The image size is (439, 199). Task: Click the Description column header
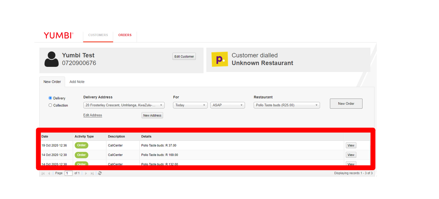point(124,137)
